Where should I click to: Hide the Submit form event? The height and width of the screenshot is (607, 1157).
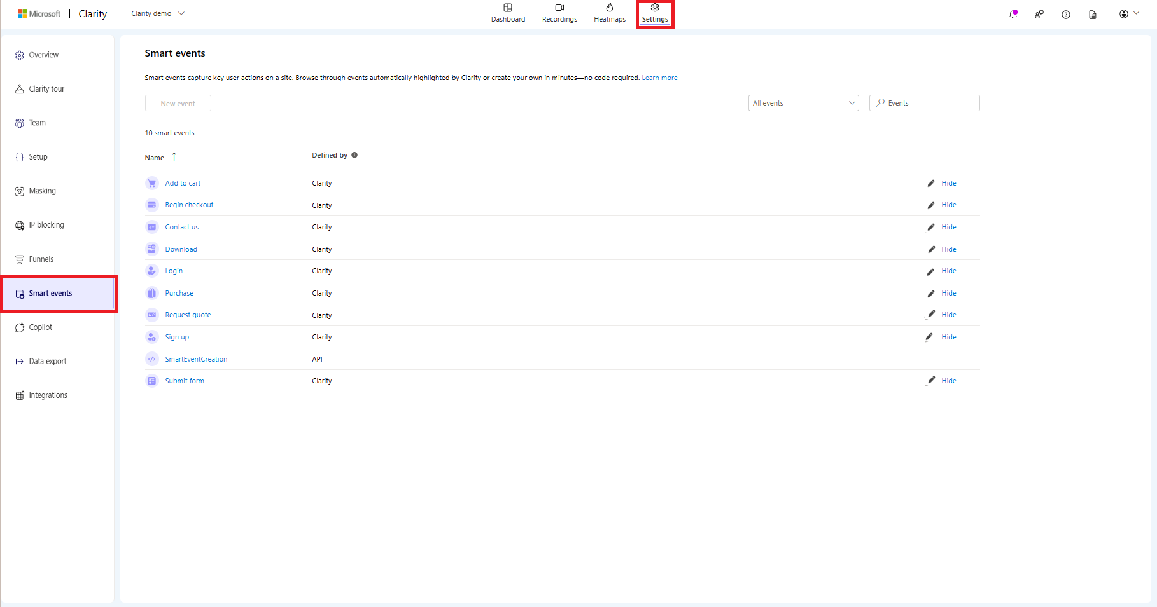(949, 381)
